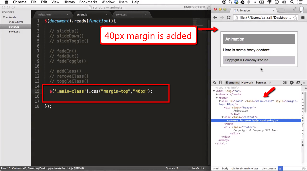Open the console drawer icon in DevTools
307x171 pixels.
285,82
